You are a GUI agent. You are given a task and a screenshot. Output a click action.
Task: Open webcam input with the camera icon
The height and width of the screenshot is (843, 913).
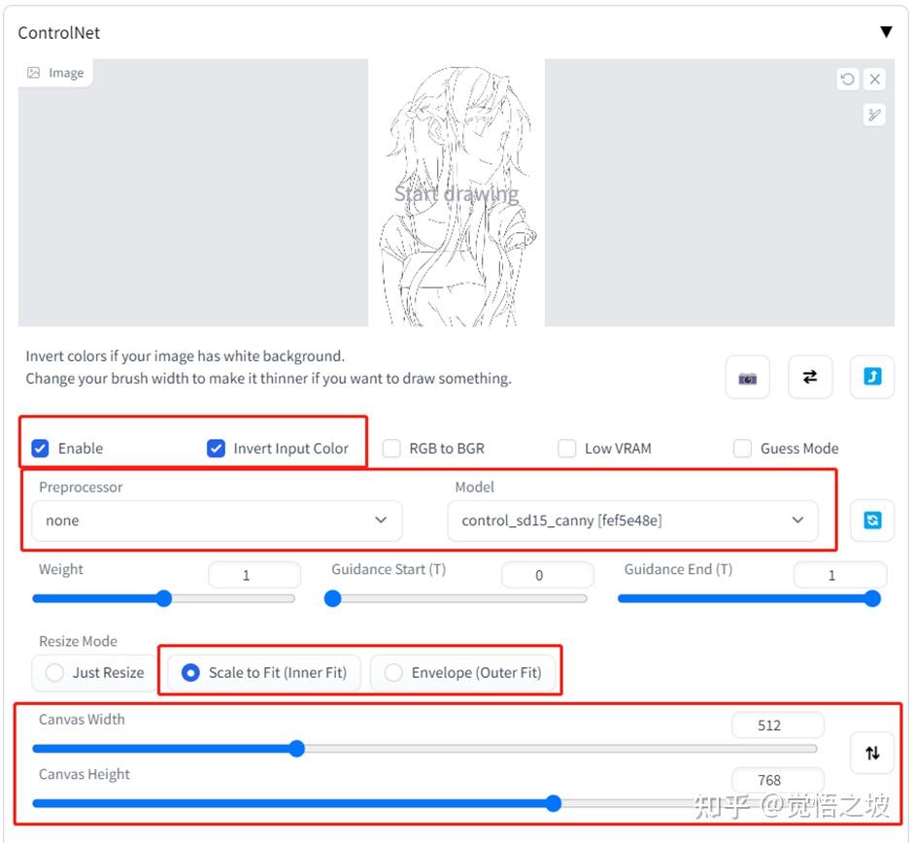[747, 377]
